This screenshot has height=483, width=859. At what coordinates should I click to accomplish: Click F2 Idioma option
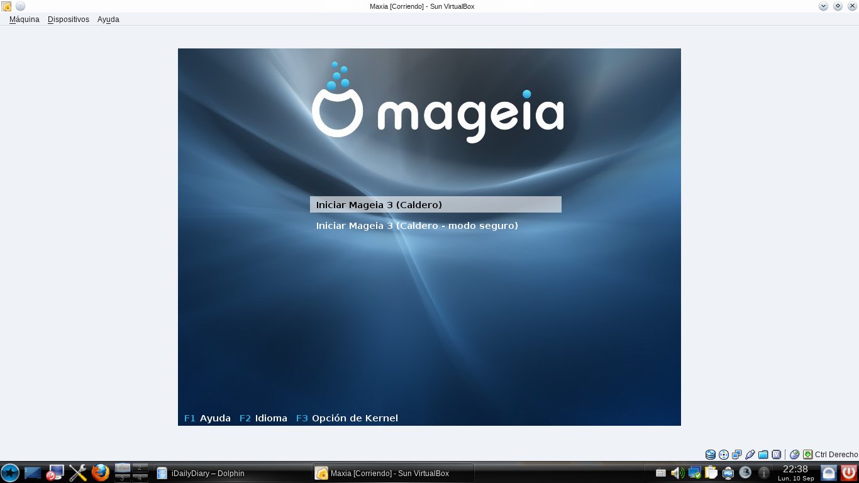click(263, 418)
